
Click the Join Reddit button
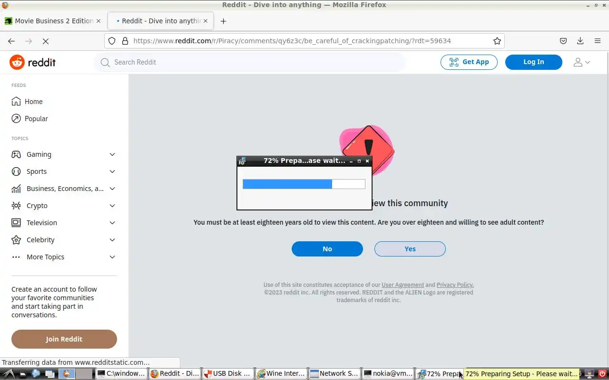pyautogui.click(x=64, y=339)
